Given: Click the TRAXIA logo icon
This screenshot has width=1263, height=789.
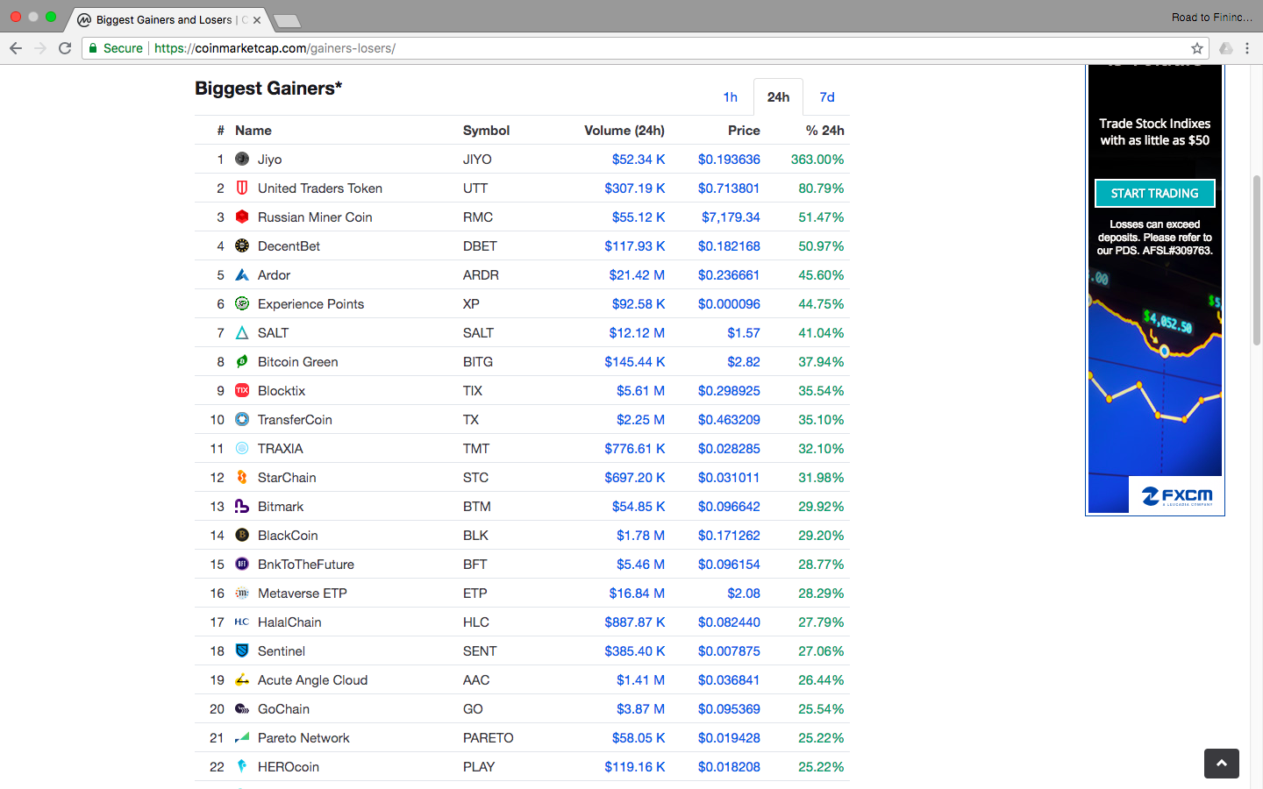Looking at the screenshot, I should click(242, 448).
